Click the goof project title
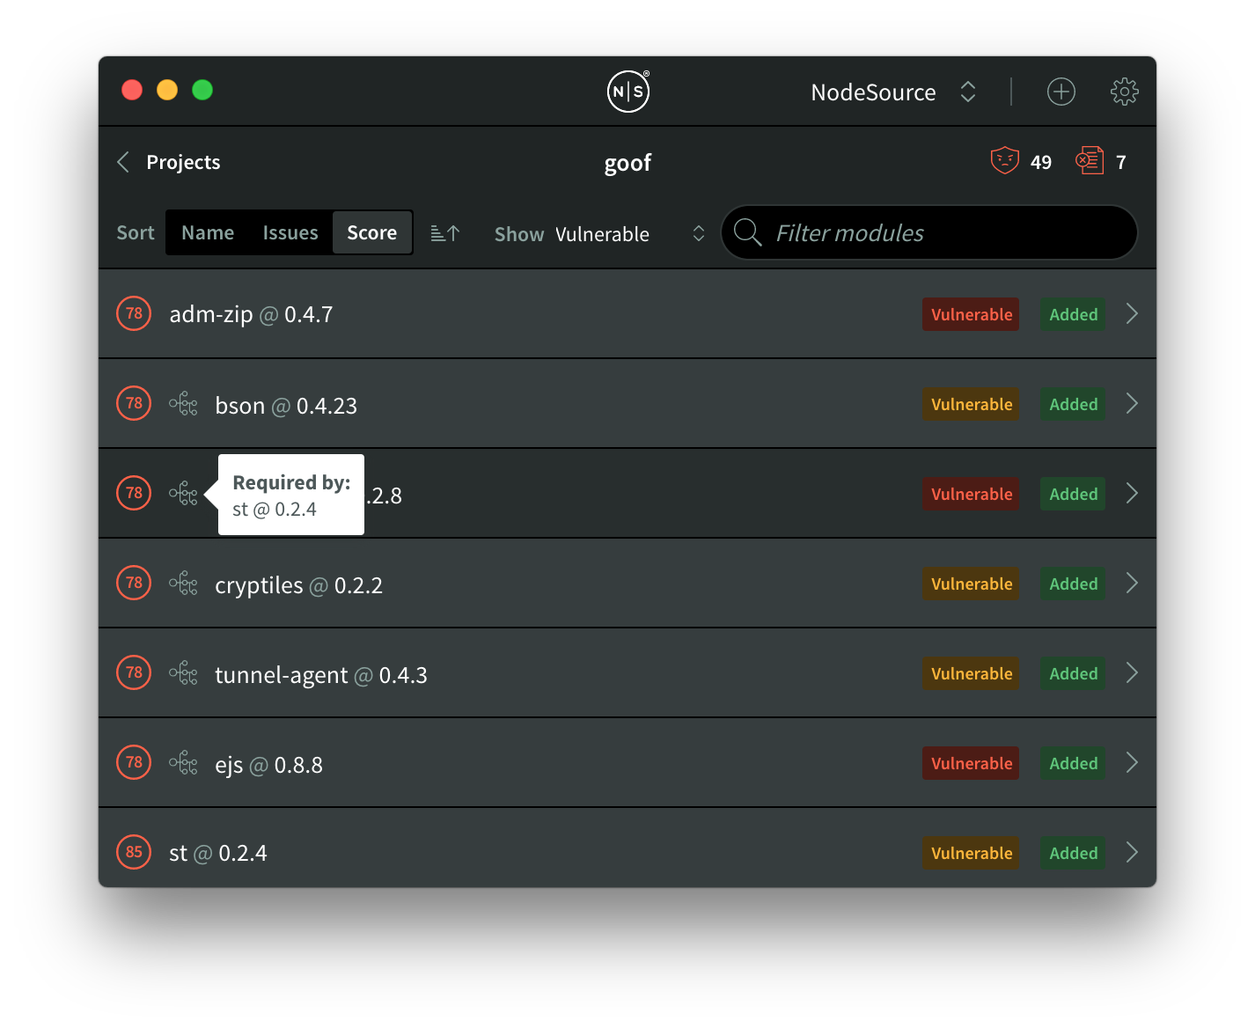Screen dimensions: 1255x1028 tap(627, 163)
